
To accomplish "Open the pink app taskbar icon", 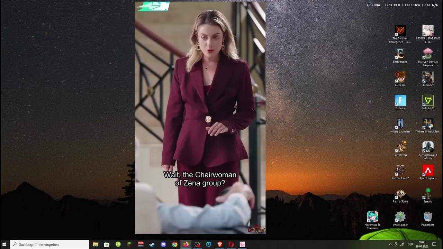I will (x=242, y=245).
